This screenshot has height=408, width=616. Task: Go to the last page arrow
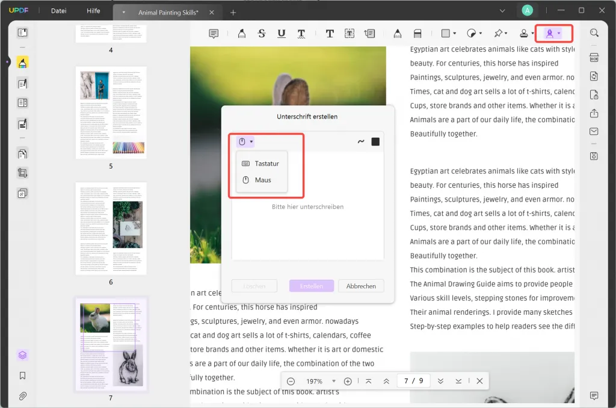point(458,382)
